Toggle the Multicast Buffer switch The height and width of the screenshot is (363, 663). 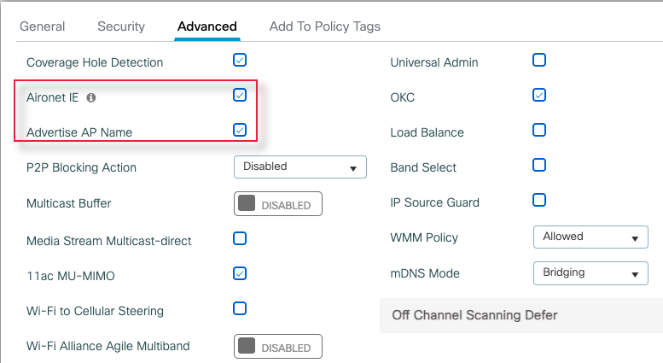[277, 204]
